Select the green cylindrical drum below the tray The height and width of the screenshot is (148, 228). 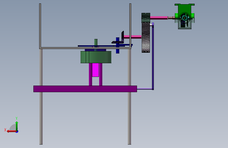pyautogui.click(x=96, y=57)
